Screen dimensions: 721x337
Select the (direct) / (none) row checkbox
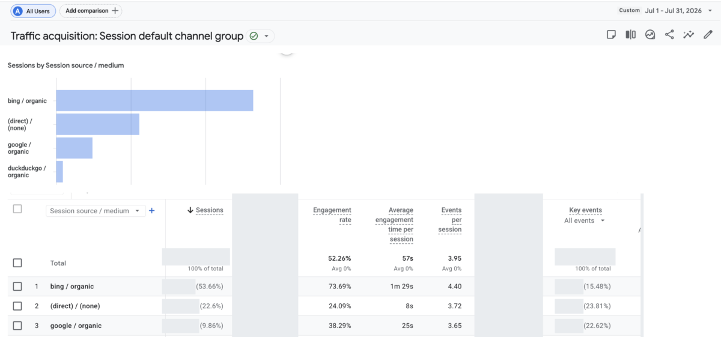17,306
